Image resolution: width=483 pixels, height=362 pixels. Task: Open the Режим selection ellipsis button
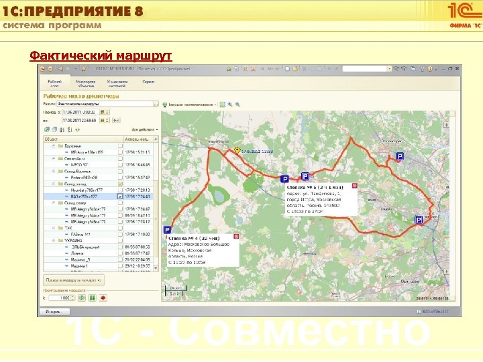point(156,105)
